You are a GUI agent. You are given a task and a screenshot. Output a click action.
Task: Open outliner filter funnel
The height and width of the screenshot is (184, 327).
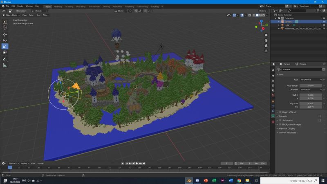click(x=318, y=11)
